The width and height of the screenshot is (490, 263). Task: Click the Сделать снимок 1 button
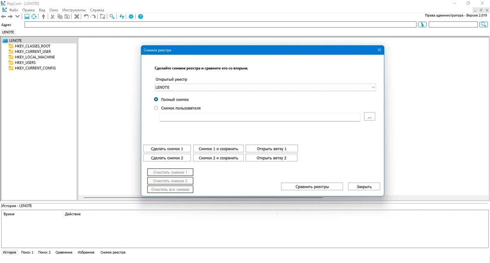click(x=167, y=149)
